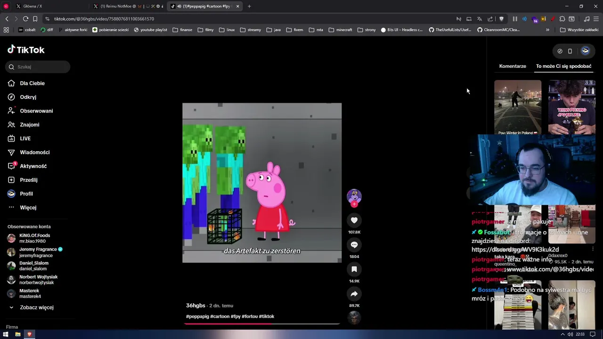The width and height of the screenshot is (603, 339).
Task: Switch to Reimu NotMoe X tab
Action: (x=128, y=6)
